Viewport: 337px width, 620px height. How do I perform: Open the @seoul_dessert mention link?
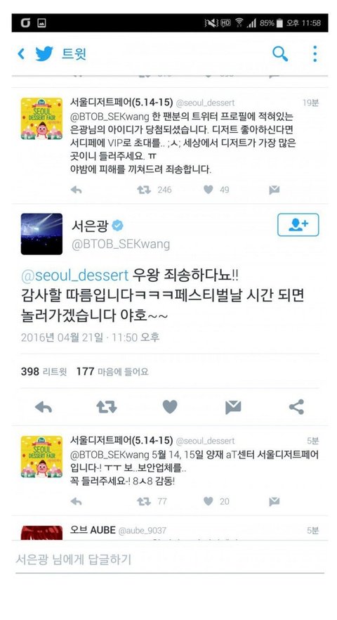click(x=74, y=275)
